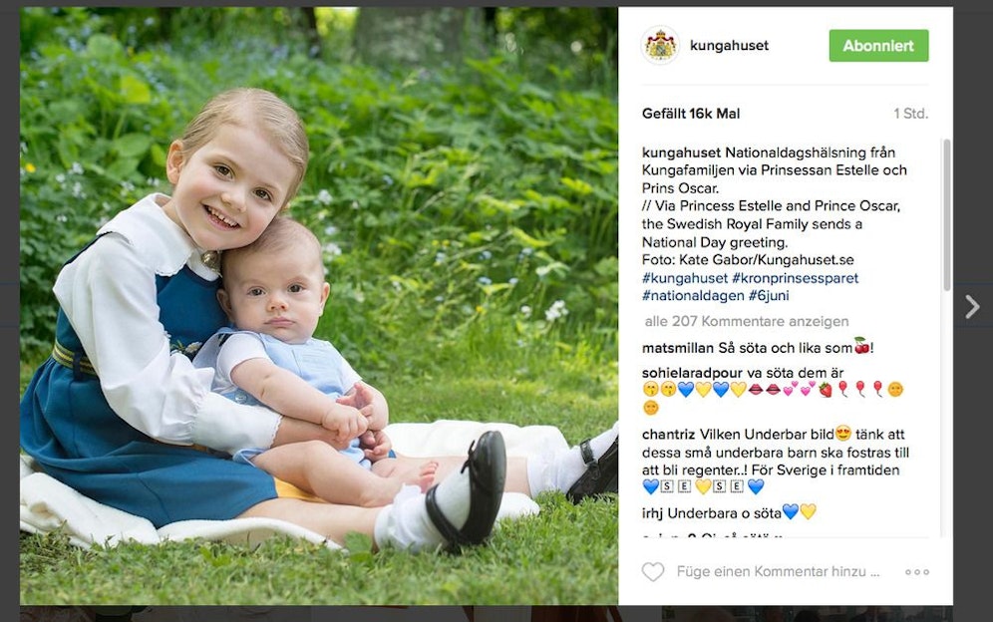Click the #kungahuset hashtag
Image resolution: width=993 pixels, height=622 pixels.
685,278
